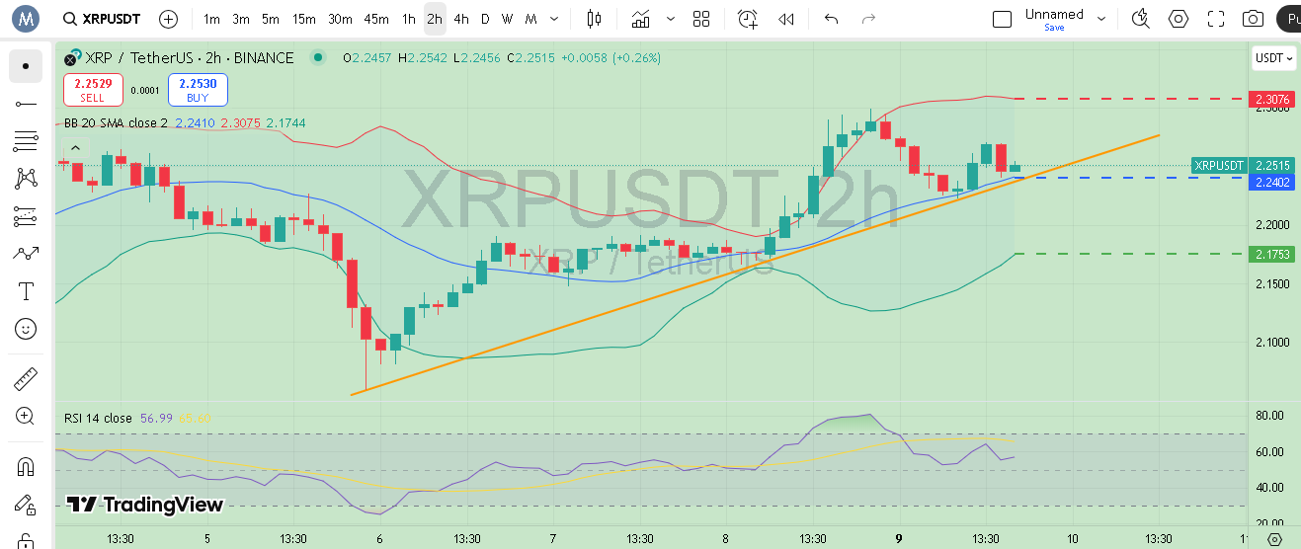Viewport: 1301px width, 549px height.
Task: Collapse the indicator legend with chevron
Action: coord(77,148)
